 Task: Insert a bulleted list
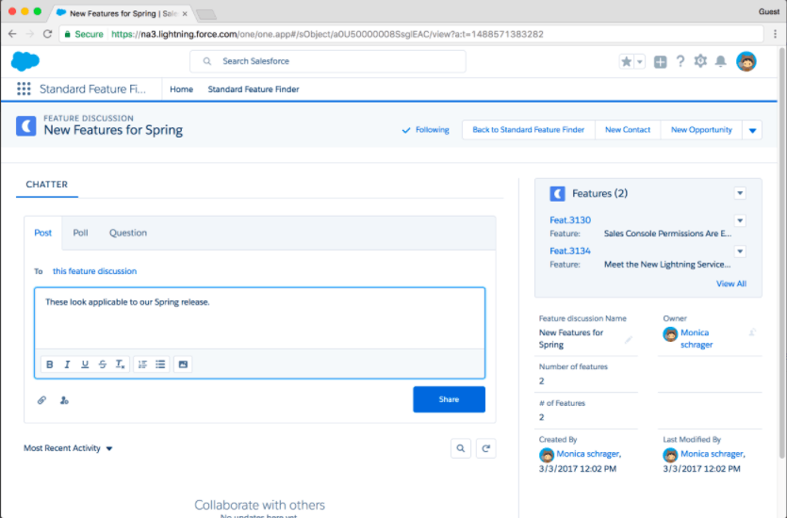click(x=160, y=364)
